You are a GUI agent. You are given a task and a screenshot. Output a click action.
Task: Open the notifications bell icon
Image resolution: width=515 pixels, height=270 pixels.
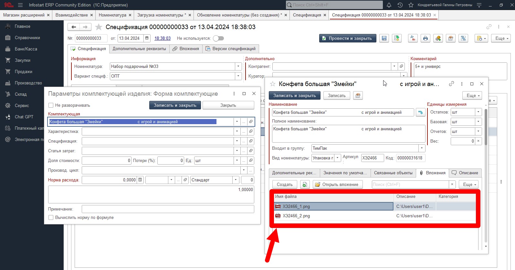click(389, 5)
